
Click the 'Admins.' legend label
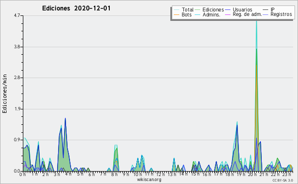[x=212, y=14]
